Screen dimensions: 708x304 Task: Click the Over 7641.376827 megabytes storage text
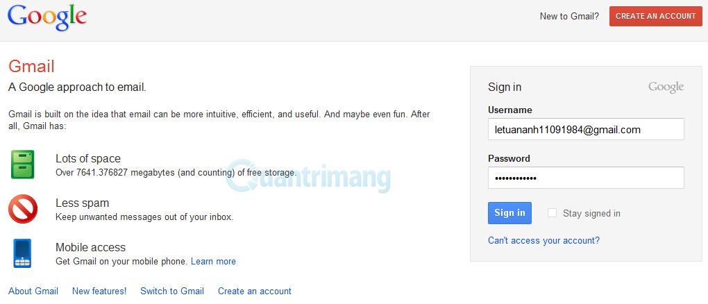tap(176, 173)
